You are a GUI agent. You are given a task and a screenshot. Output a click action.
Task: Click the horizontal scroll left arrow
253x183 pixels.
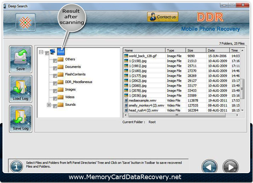pos(126,115)
